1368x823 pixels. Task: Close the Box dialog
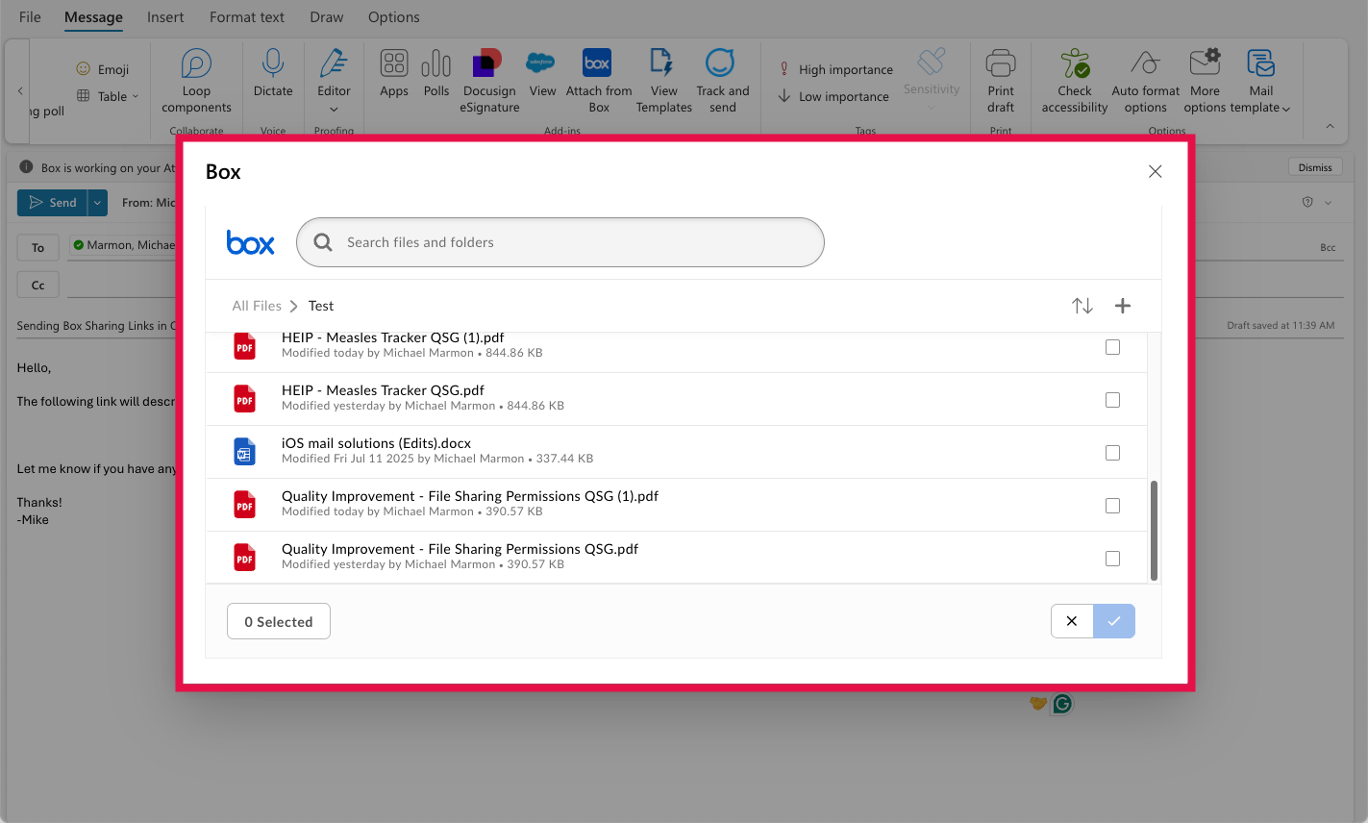1155,171
